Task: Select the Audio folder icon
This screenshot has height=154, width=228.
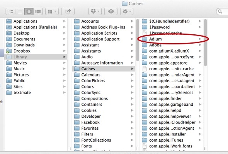Action: click(77, 57)
